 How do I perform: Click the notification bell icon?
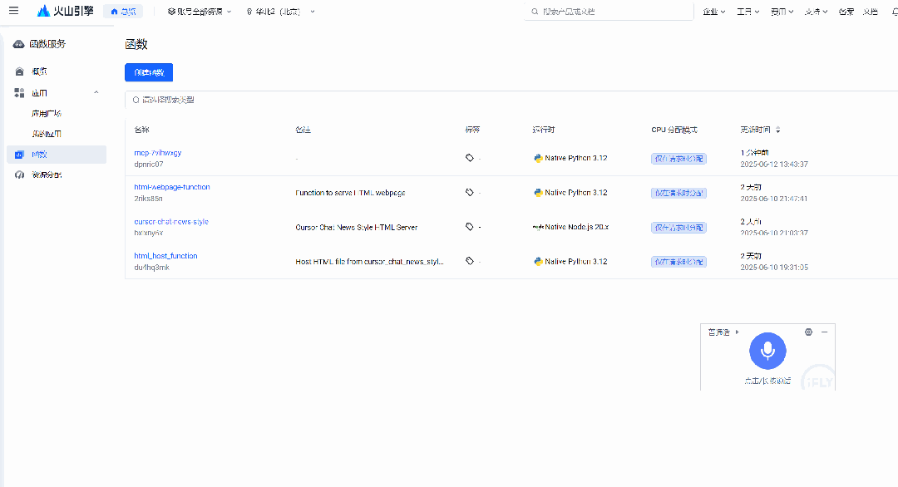tap(892, 12)
